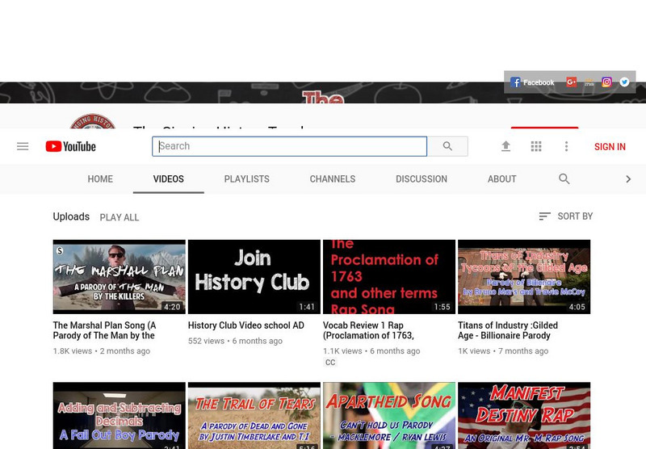Click the 4:05 duration badge
Viewport: 646px width, 449px height.
point(577,307)
